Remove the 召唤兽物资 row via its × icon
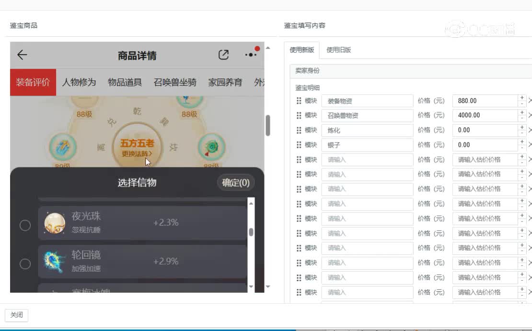 tap(530, 115)
